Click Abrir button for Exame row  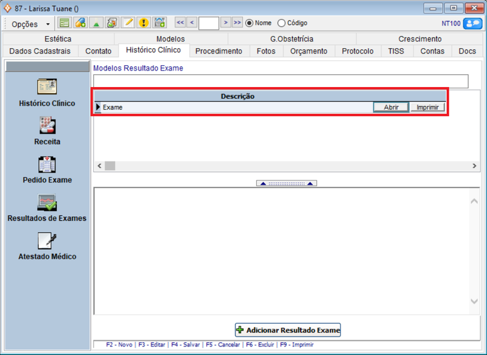coord(390,107)
